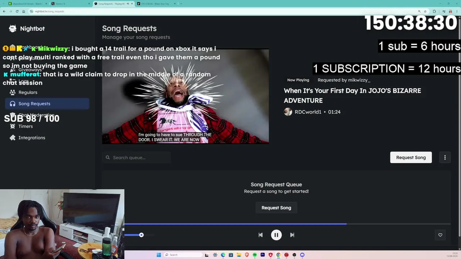
Task: Click the heart favorite icon
Action: coord(440,235)
